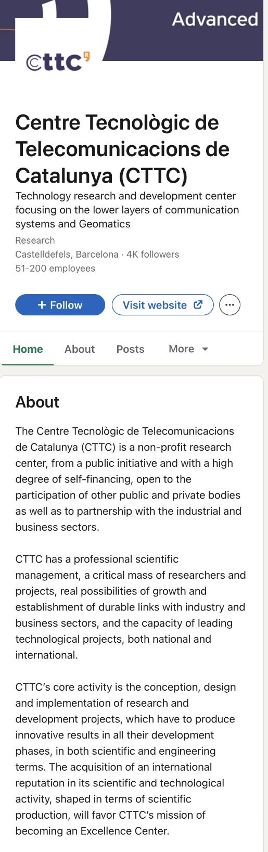The width and height of the screenshot is (268, 852).
Task: Switch to the Home tab
Action: pos(28,349)
